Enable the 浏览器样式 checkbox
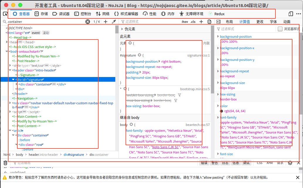 [280, 29]
